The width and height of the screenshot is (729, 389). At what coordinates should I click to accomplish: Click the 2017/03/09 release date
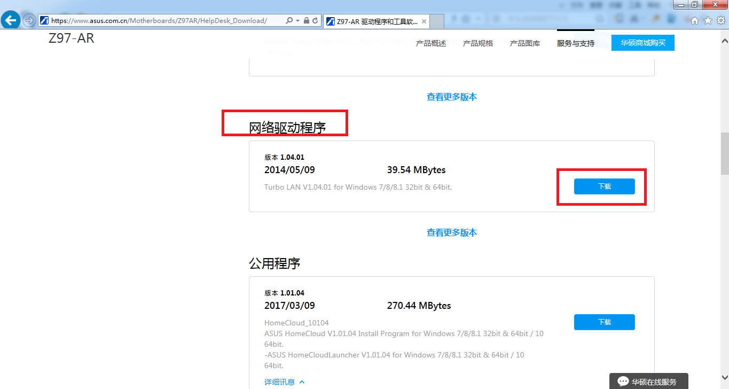click(x=289, y=306)
